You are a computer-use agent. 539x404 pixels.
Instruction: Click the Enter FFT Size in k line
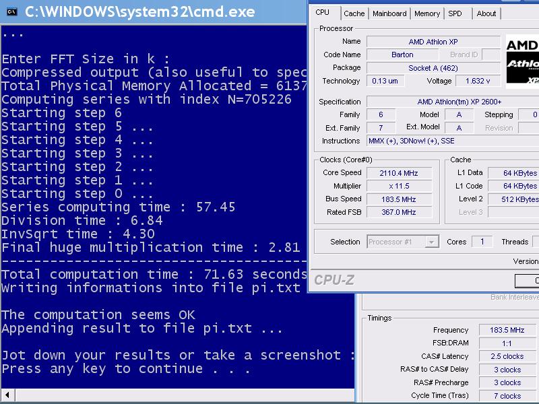[x=86, y=59]
